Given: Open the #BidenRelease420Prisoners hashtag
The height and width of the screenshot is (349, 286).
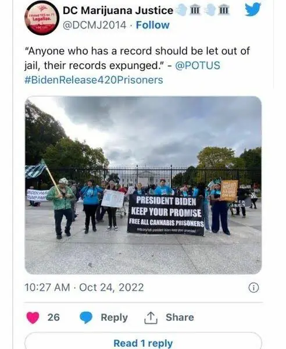Looking at the screenshot, I should coord(94,80).
